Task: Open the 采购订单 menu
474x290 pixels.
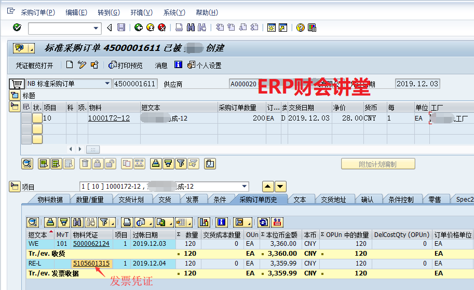Action: 37,12
